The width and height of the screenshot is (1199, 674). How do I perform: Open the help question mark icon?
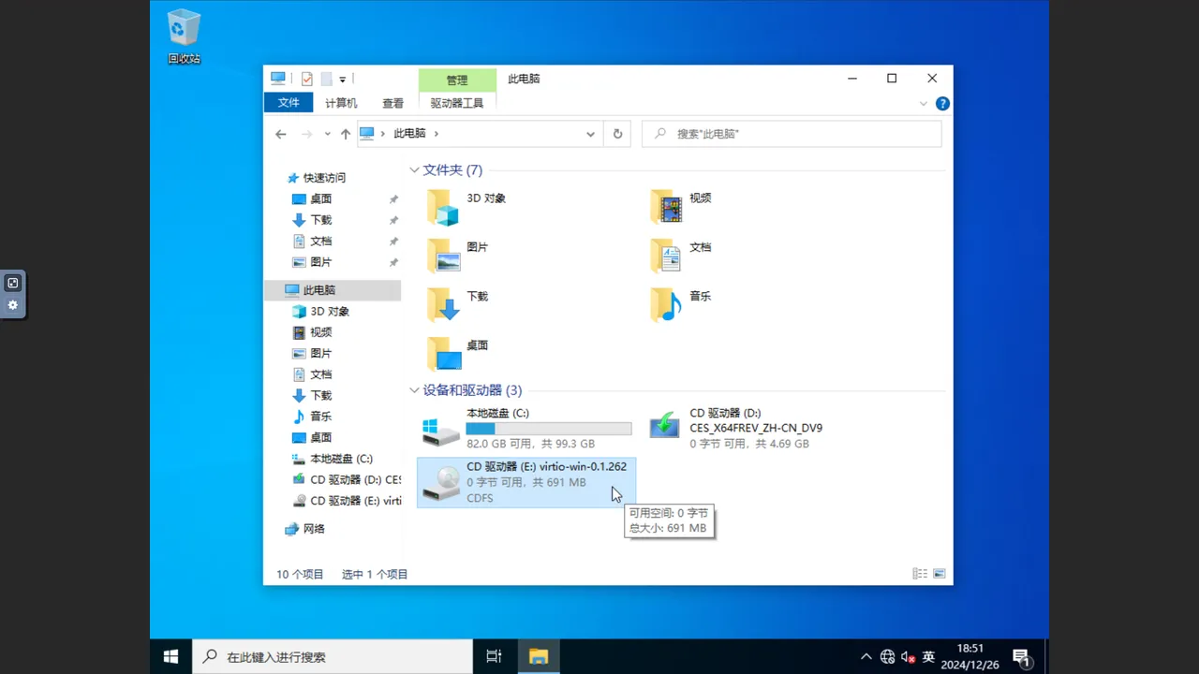(x=942, y=104)
